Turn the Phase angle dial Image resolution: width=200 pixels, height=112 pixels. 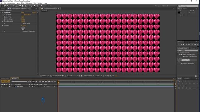23,28
